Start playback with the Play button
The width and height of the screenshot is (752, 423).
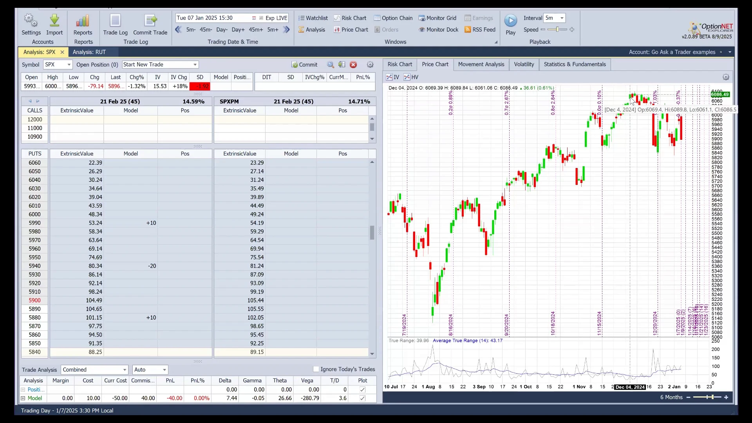point(510,25)
